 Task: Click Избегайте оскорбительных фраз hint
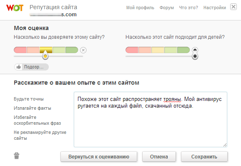(38, 120)
